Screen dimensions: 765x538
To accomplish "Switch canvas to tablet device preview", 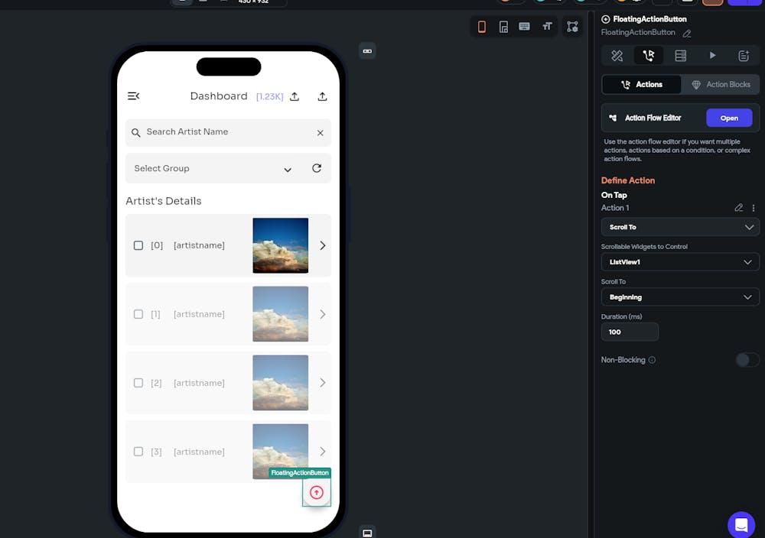I will point(503,26).
